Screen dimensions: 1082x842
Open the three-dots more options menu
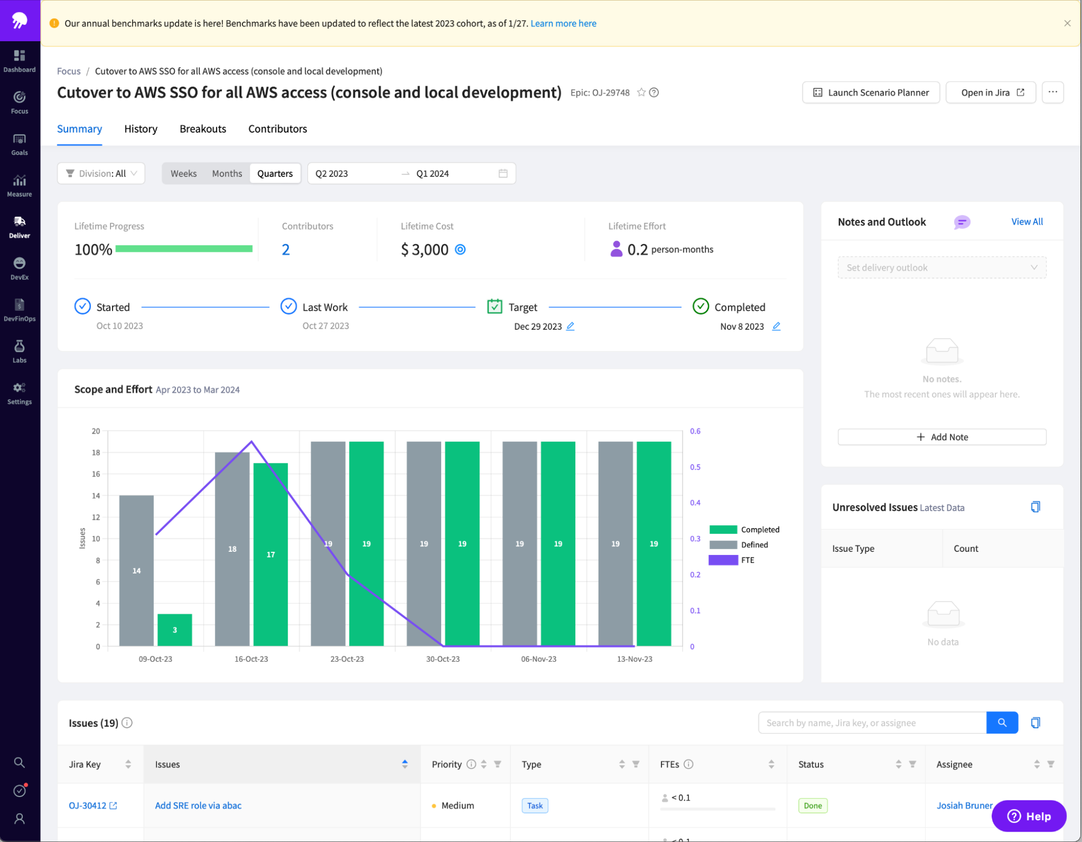pos(1052,93)
